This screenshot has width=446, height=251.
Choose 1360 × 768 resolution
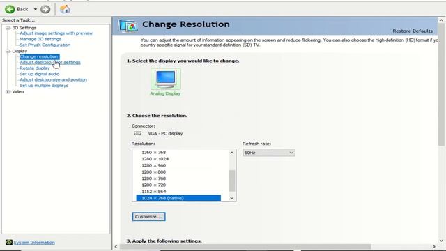click(153, 153)
